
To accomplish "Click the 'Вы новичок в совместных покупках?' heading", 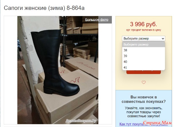I will (144, 99).
